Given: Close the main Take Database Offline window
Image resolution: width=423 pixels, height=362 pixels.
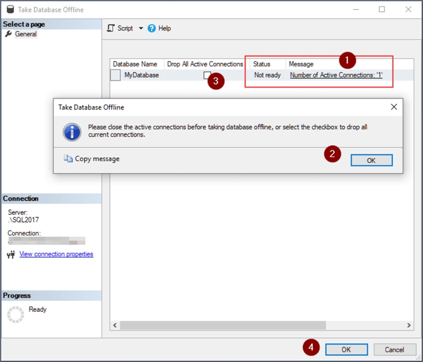Looking at the screenshot, I should click(408, 9).
